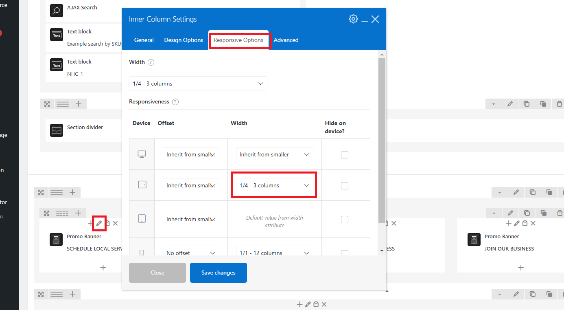This screenshot has width=564, height=310.
Task: Change column layout of the Section divider row
Action: coord(63,104)
